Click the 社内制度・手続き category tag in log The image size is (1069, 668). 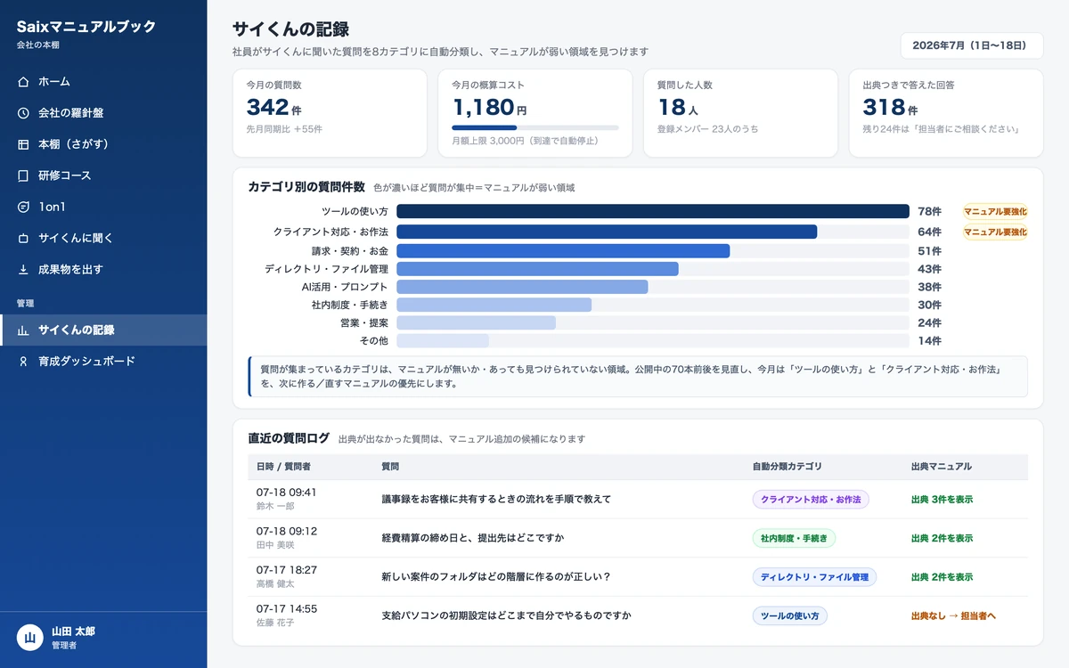794,539
